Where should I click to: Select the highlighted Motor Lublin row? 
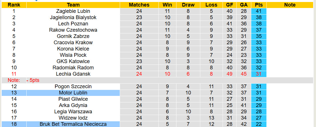point(73,93)
